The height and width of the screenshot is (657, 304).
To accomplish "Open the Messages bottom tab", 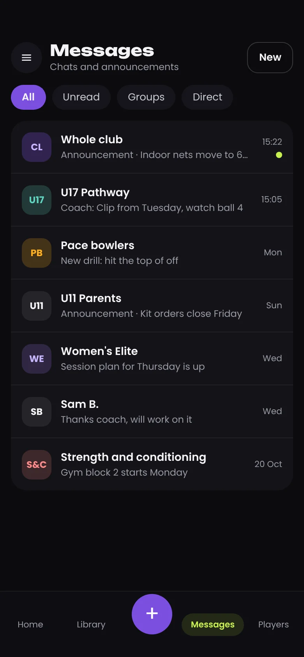I will (x=213, y=624).
